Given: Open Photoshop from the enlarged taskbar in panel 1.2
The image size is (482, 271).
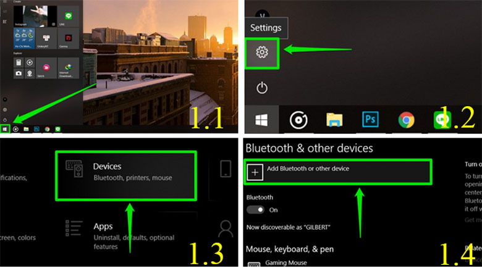Looking at the screenshot, I should pos(370,120).
